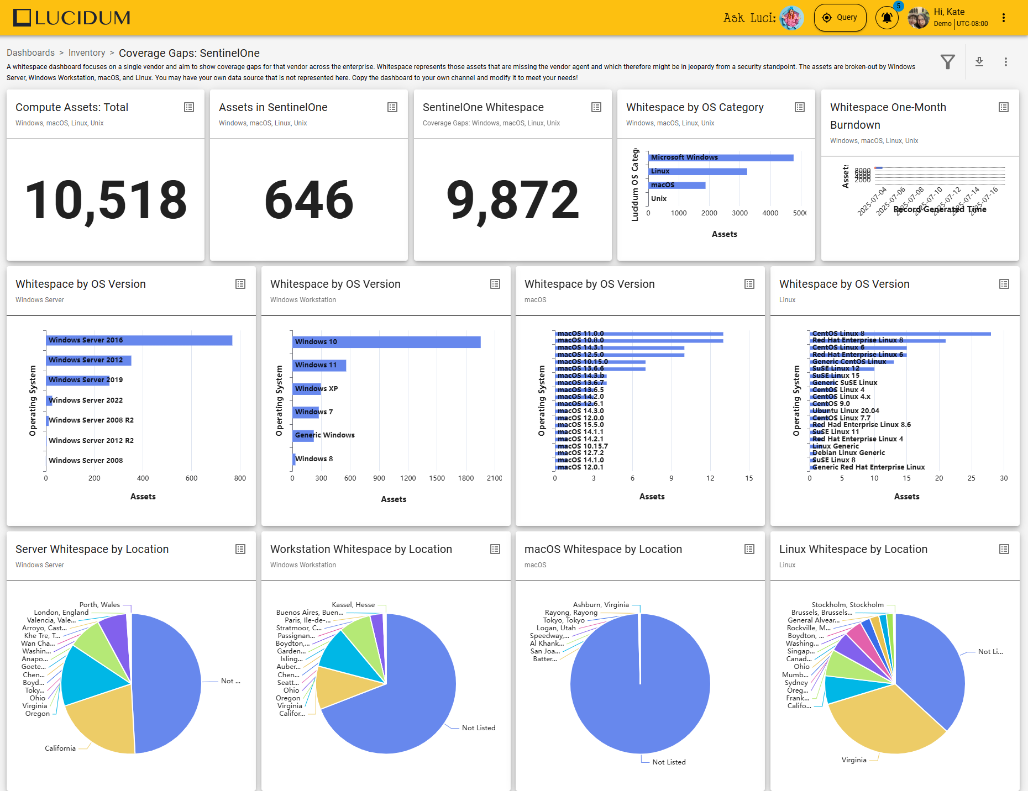The width and height of the screenshot is (1028, 791).
Task: Open details icon on Linux Whitespace by Location
Action: [1004, 549]
